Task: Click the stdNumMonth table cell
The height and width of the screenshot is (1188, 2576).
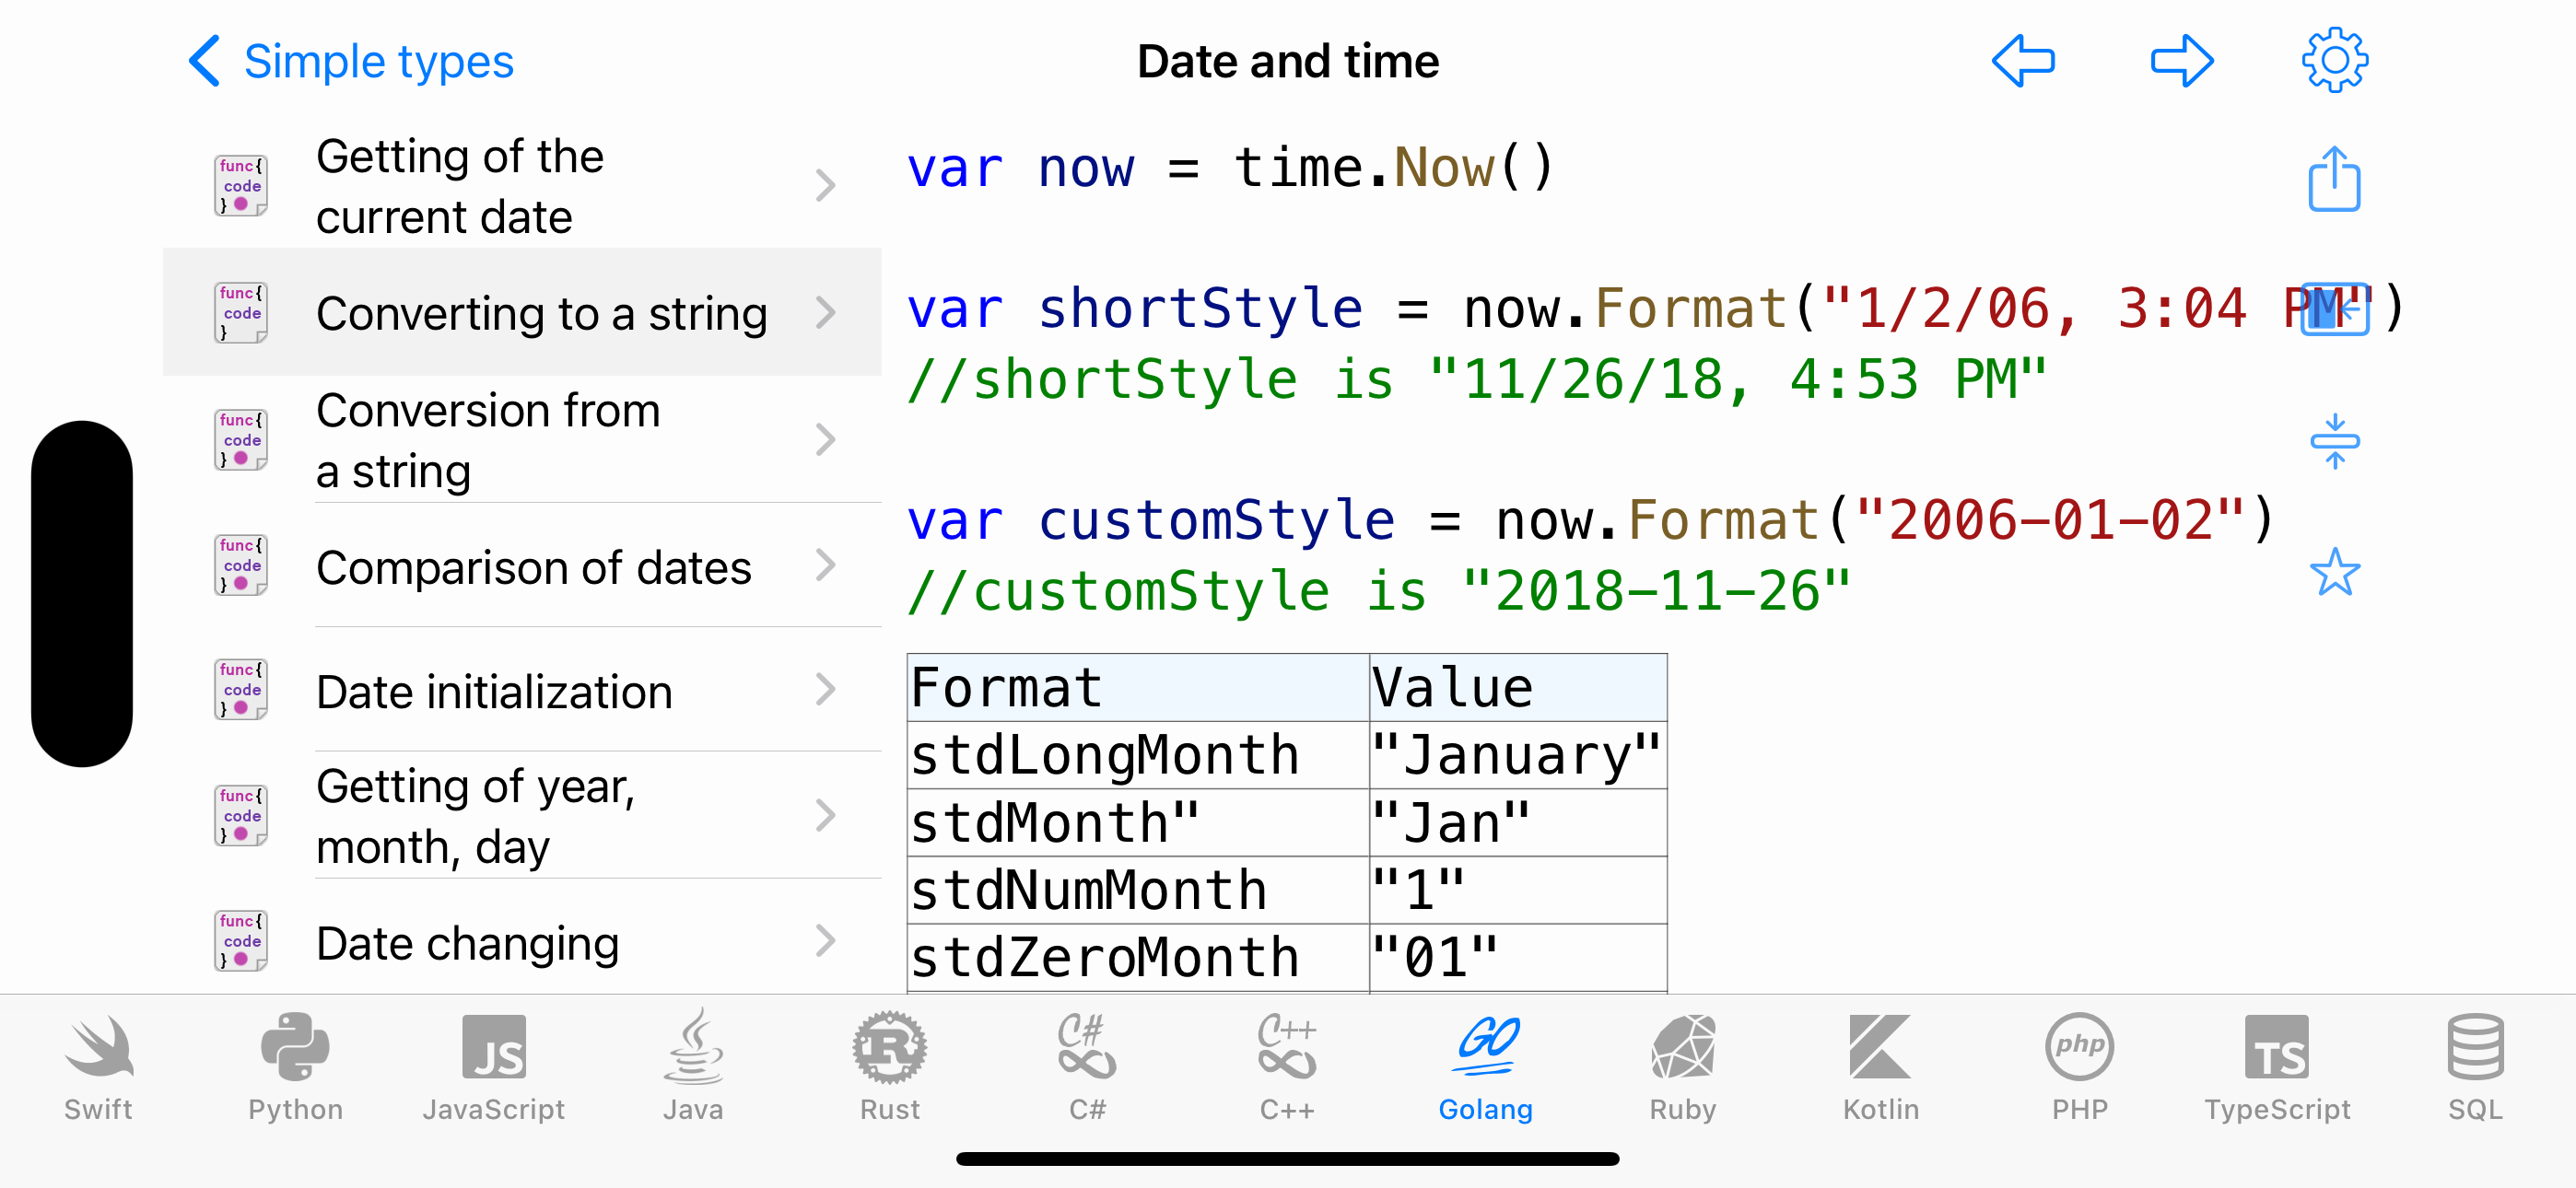Action: [x=1138, y=890]
